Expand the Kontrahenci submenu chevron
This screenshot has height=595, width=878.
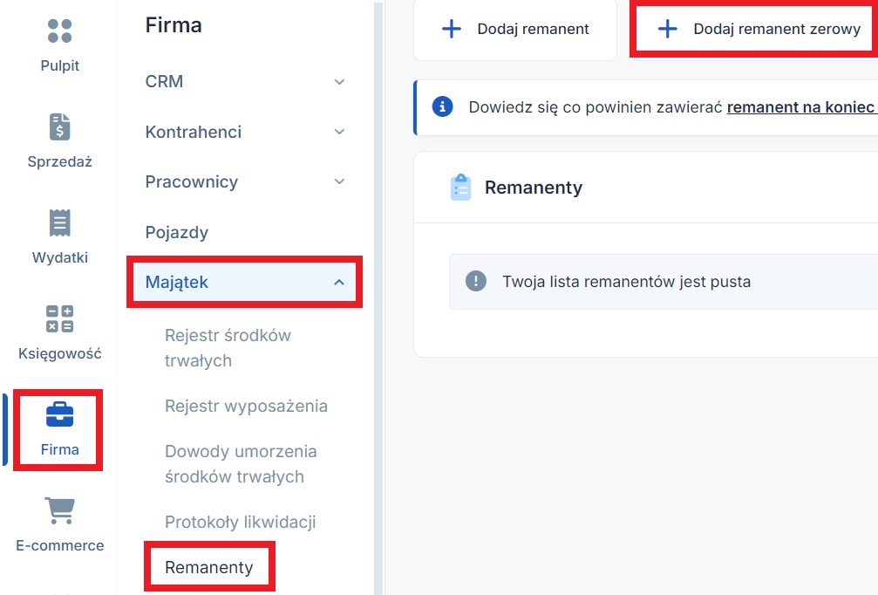[x=339, y=133]
